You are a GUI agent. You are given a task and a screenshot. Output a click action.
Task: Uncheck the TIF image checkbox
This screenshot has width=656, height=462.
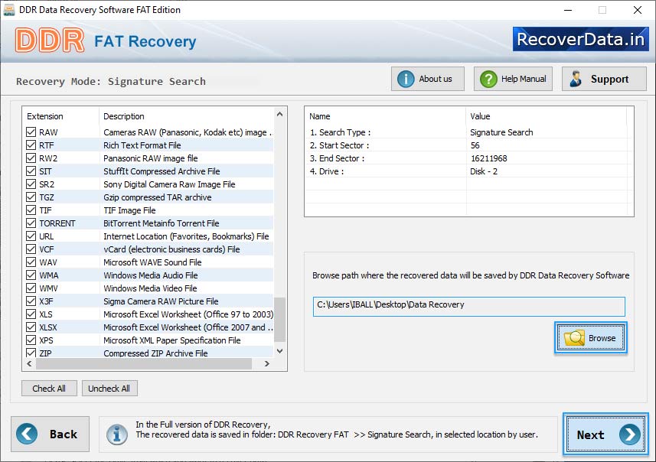(31, 210)
